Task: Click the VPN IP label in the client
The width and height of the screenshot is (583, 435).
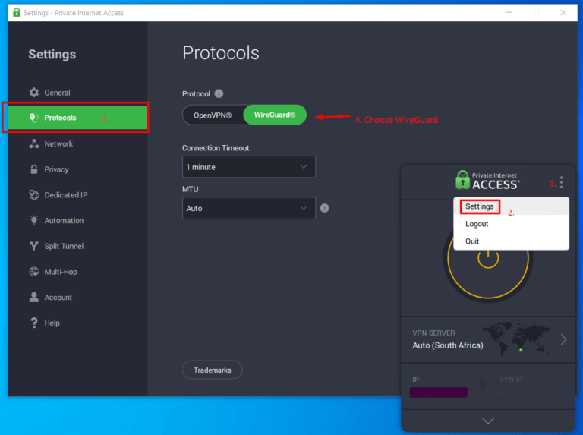Action: [511, 380]
